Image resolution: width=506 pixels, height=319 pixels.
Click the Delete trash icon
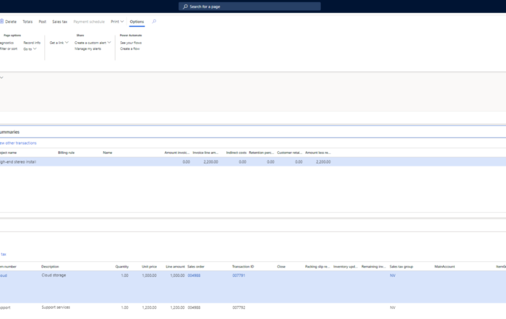[x=1, y=21]
